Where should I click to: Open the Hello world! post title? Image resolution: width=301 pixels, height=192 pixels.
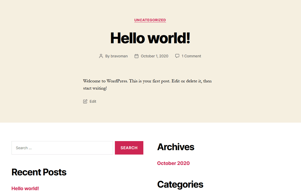click(x=150, y=38)
